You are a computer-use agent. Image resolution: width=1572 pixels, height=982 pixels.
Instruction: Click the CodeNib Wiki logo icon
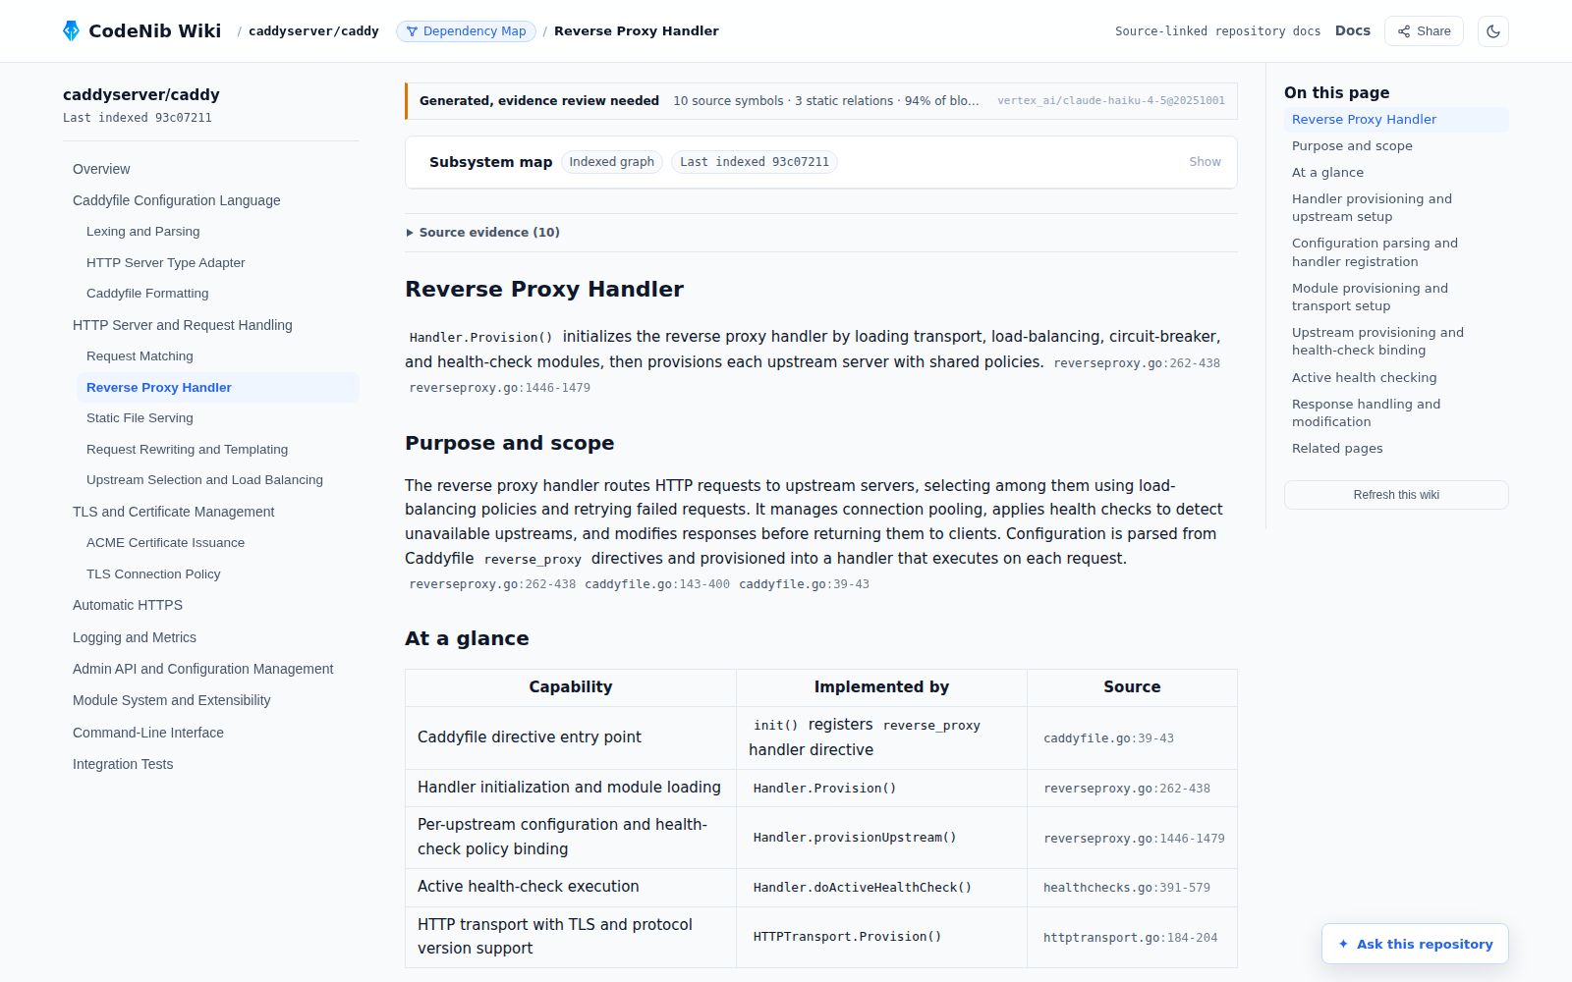coord(71,30)
